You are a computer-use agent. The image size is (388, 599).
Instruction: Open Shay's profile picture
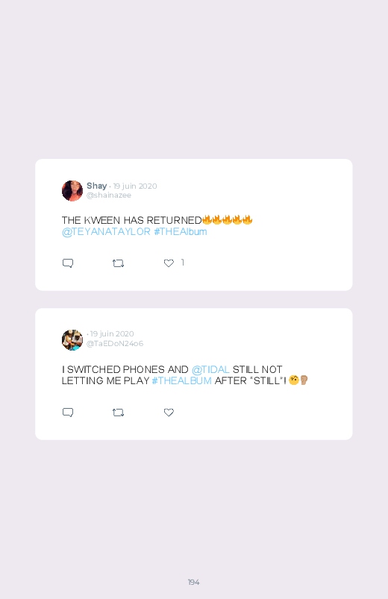[x=72, y=191]
